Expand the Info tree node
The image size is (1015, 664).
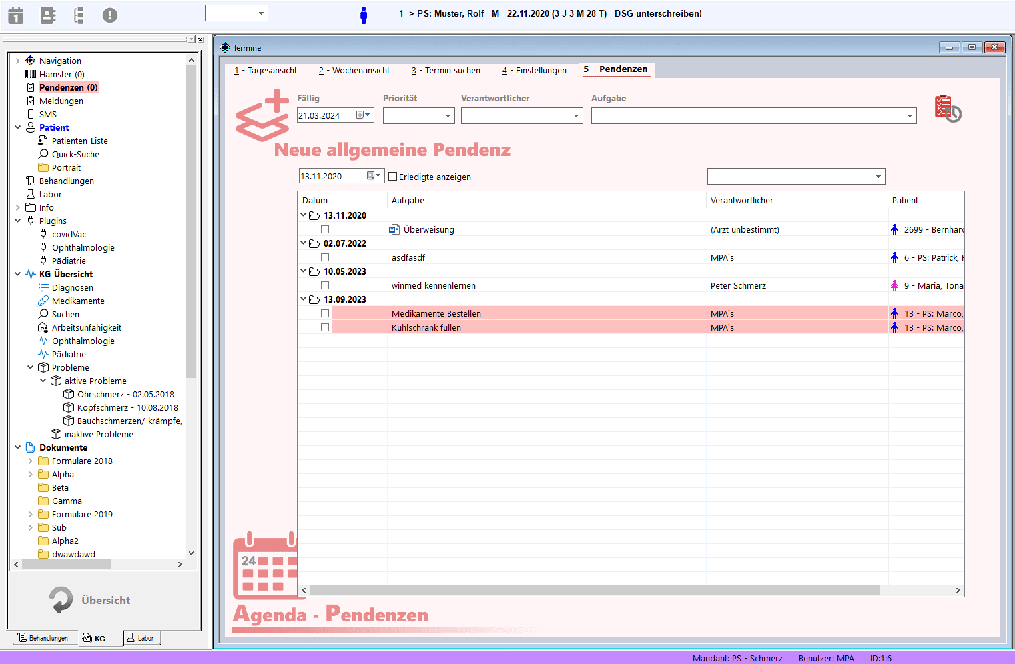(17, 207)
